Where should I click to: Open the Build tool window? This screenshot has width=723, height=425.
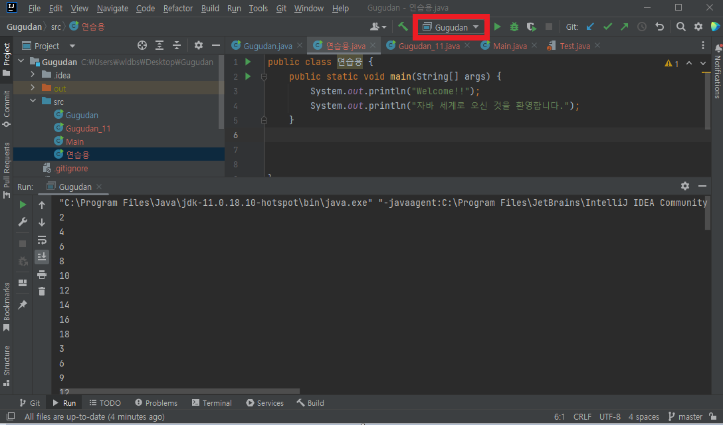pos(310,403)
